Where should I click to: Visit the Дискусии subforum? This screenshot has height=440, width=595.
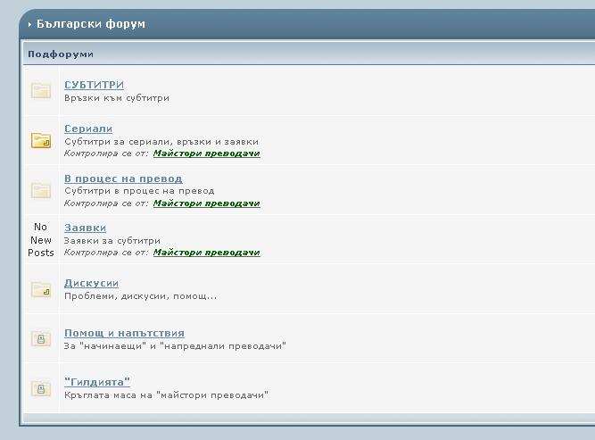(91, 283)
